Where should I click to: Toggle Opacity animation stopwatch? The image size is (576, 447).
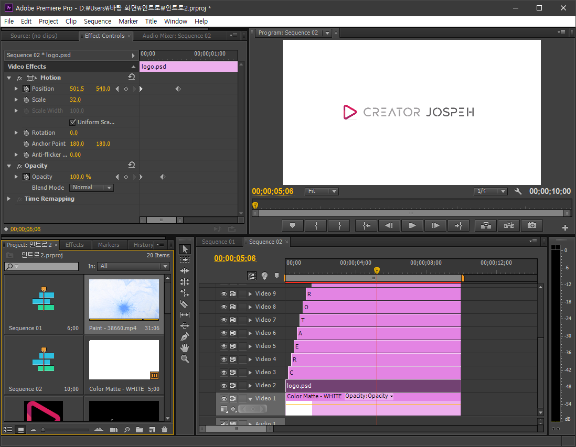26,177
